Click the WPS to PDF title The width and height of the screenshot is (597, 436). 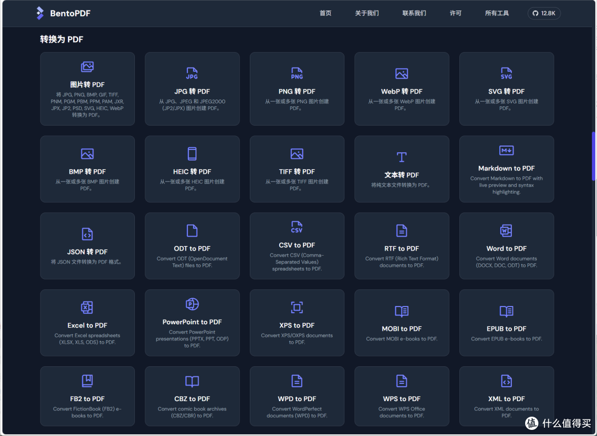402,398
